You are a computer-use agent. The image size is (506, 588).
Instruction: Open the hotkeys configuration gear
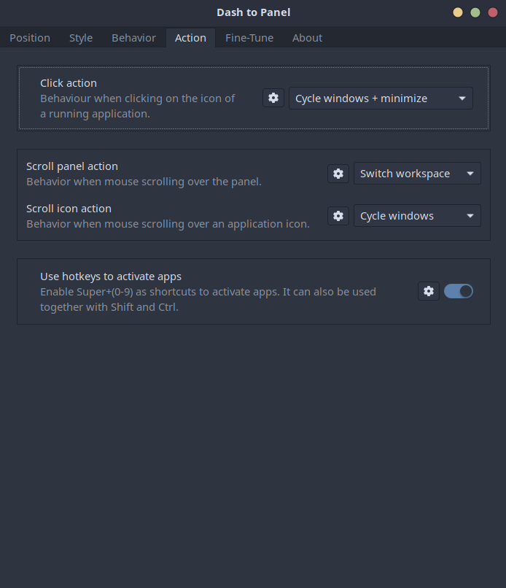428,291
